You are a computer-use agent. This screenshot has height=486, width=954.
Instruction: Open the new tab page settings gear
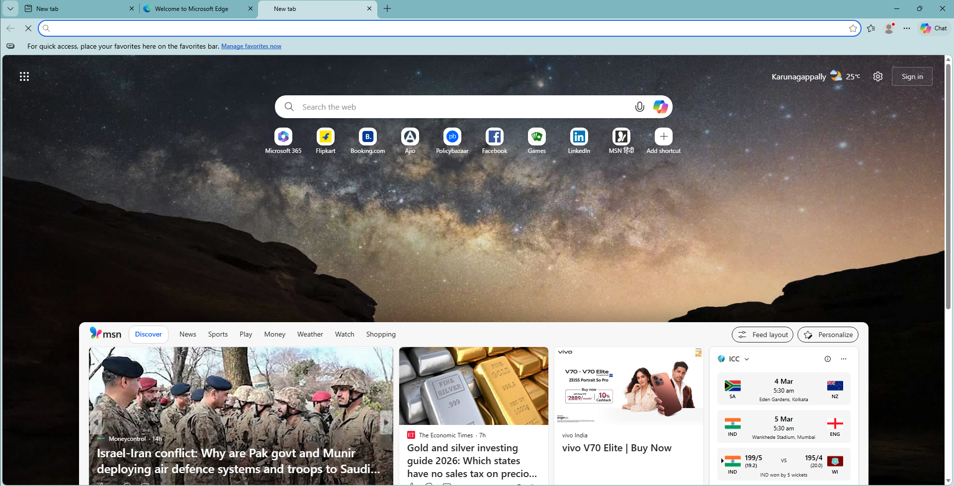coord(877,76)
